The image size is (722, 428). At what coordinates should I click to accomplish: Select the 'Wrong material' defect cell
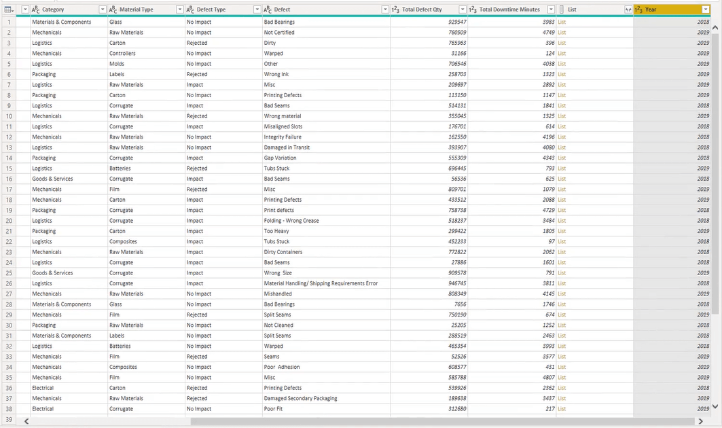point(327,116)
